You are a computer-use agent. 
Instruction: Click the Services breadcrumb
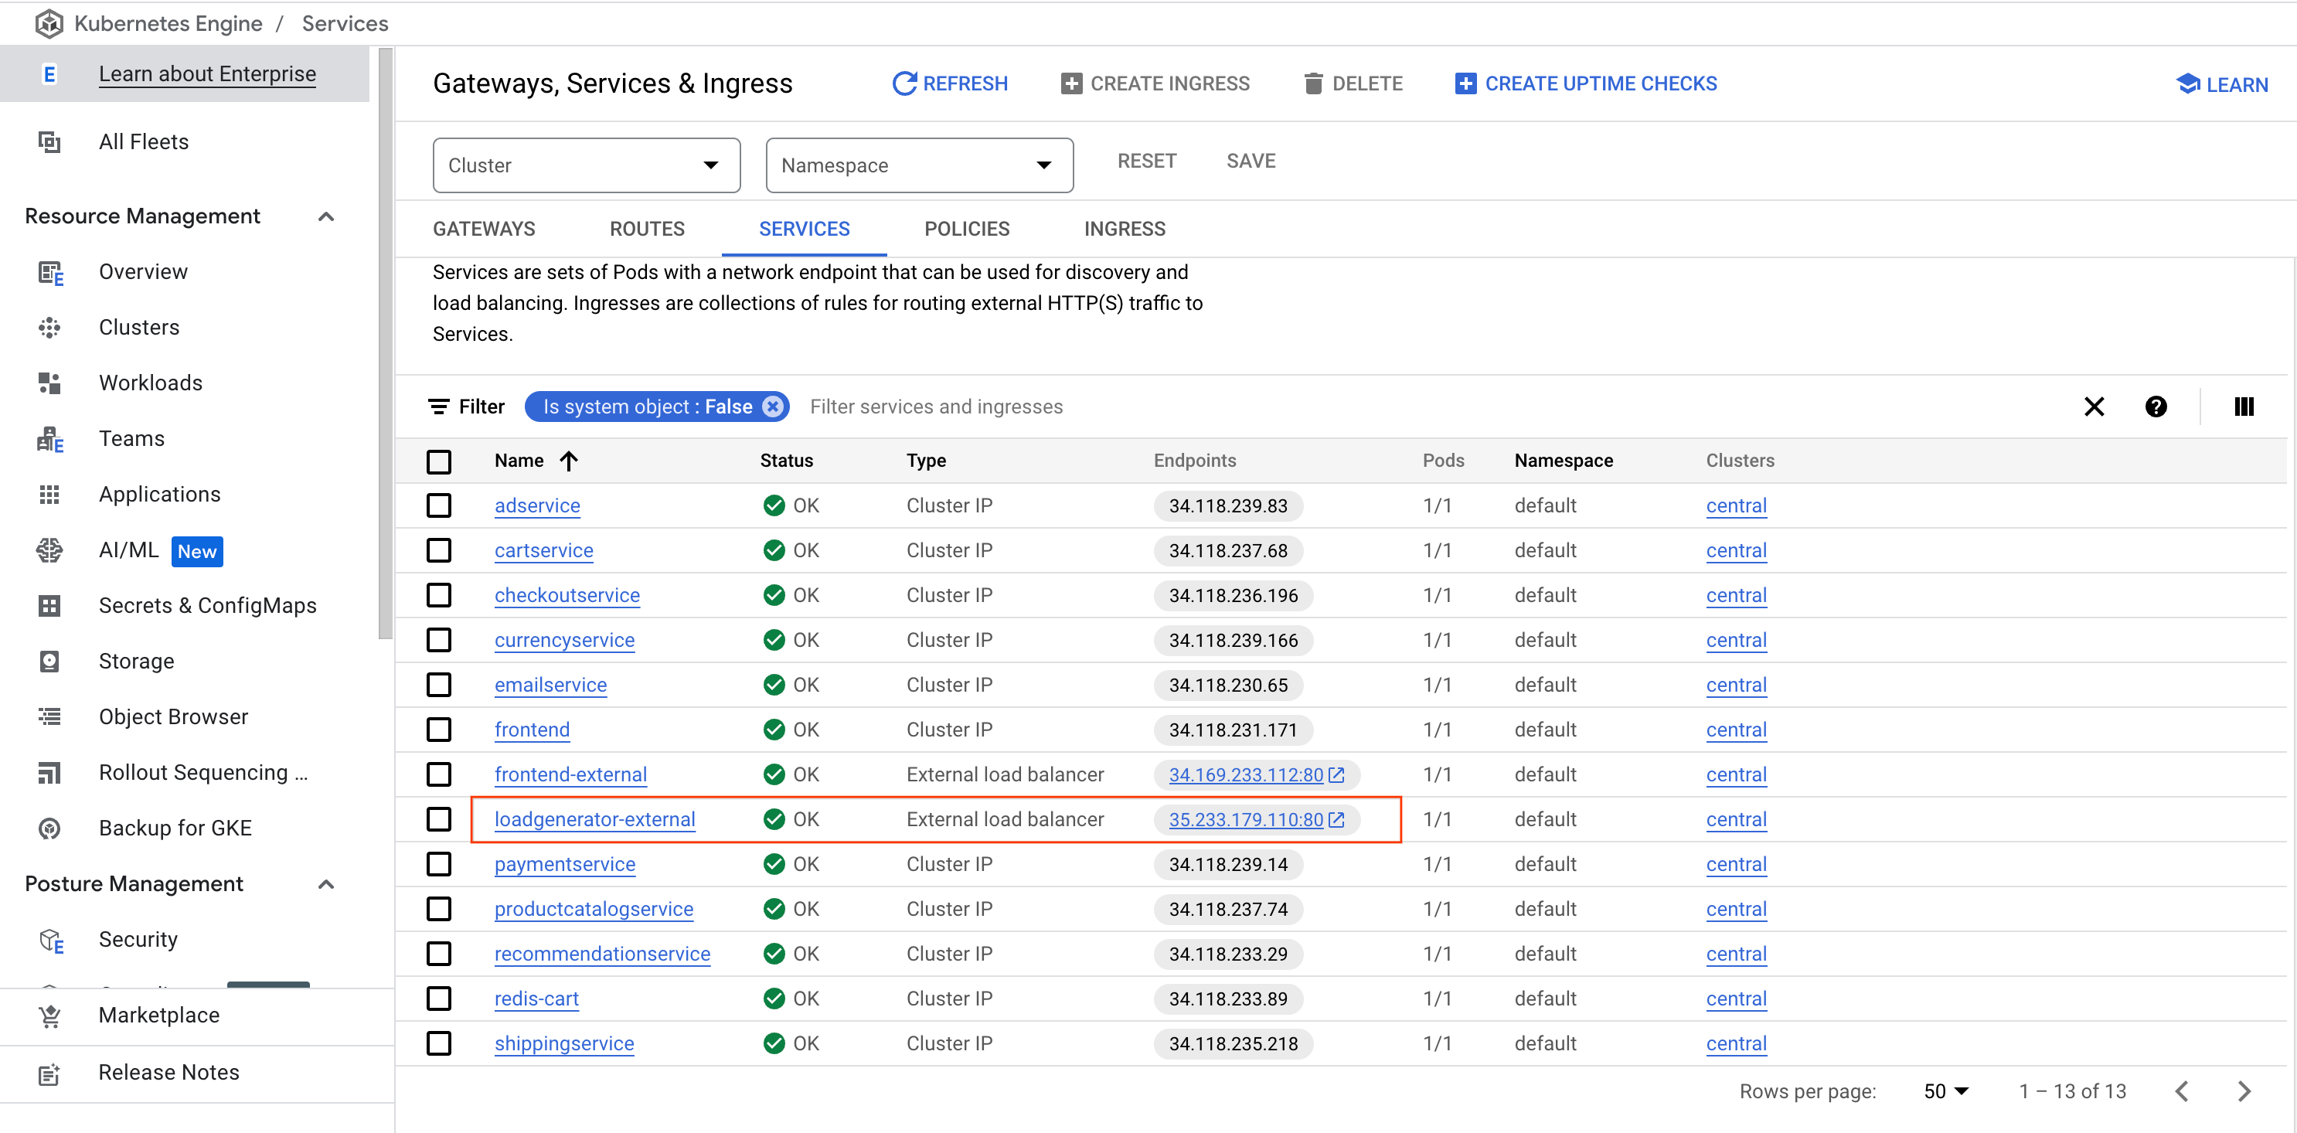click(345, 23)
